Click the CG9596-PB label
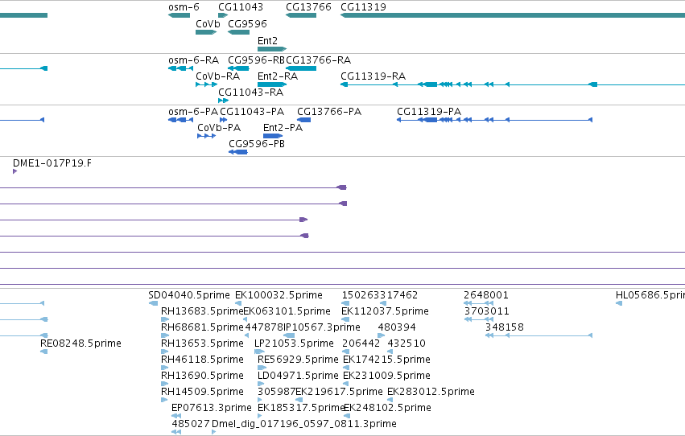The height and width of the screenshot is (436, 685). pyautogui.click(x=257, y=143)
